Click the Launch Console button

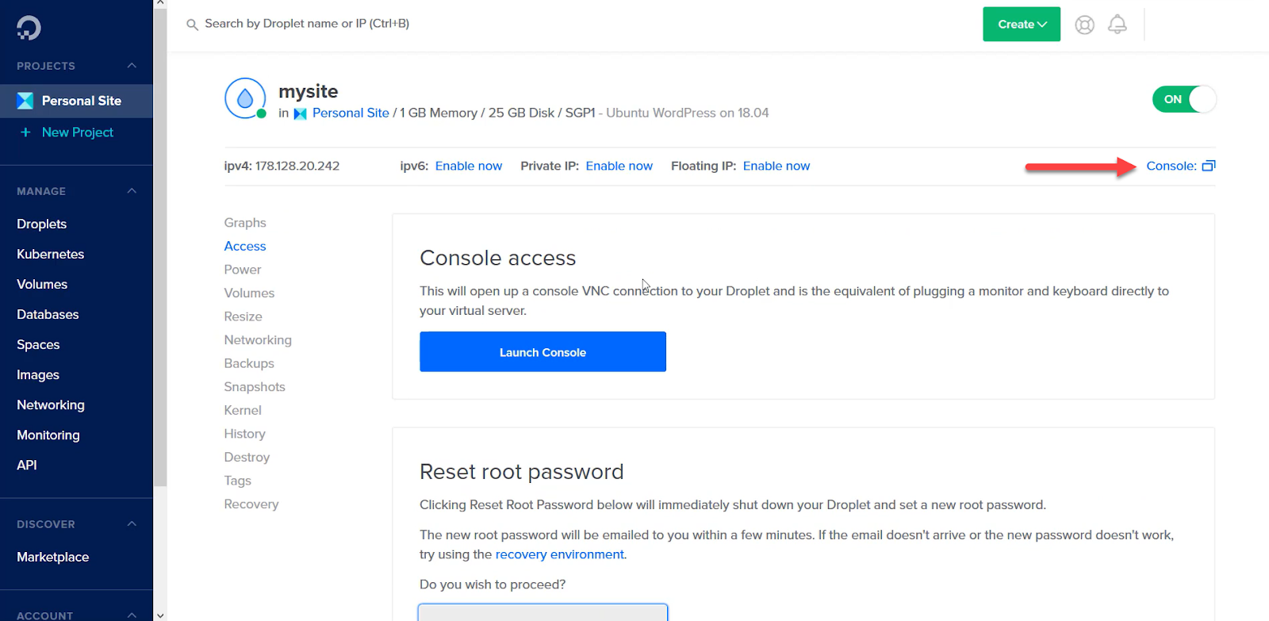(x=542, y=352)
